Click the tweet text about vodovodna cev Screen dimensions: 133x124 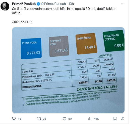pos(64,11)
